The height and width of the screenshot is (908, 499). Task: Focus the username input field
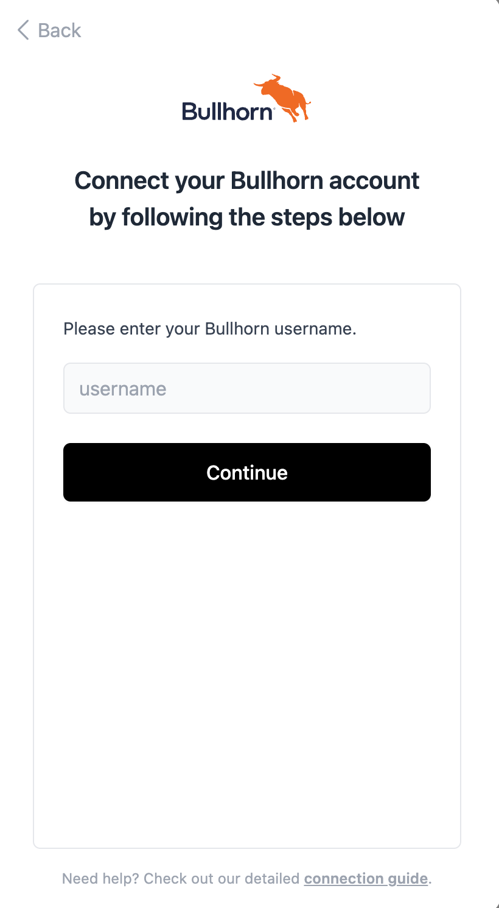[247, 388]
